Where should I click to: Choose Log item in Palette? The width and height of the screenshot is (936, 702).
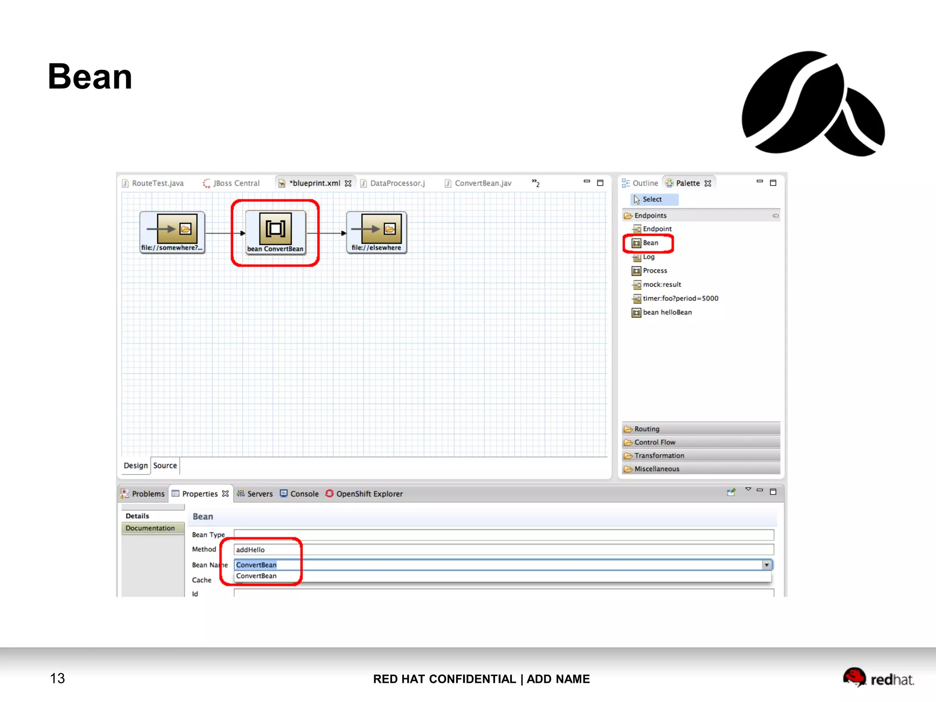click(643, 257)
